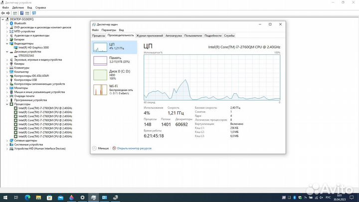Select Устройства HID (Human Interface Devices)
Image resolution: width=359 pixels, height=202 pixels.
40,149
